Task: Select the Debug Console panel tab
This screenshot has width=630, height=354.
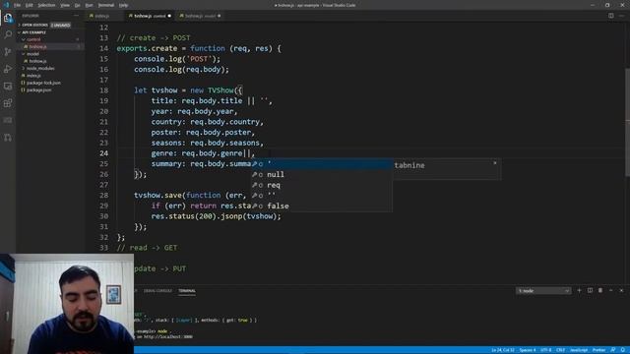Action: [x=157, y=291]
